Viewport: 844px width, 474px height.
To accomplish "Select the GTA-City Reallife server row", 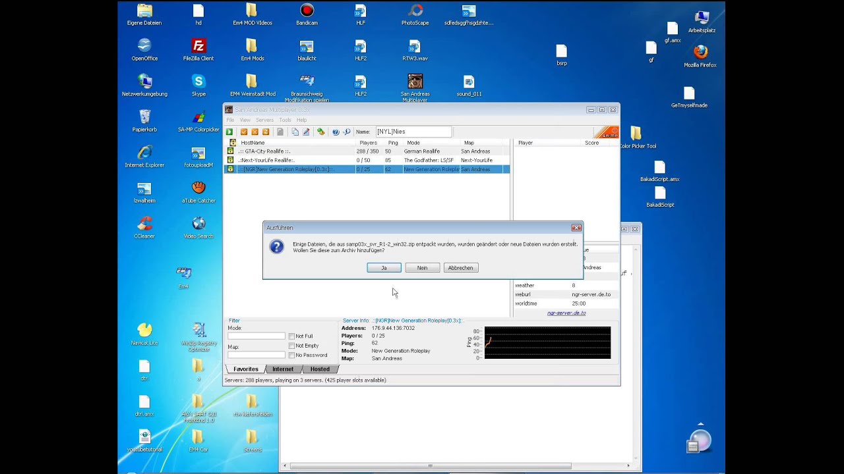I will tap(367, 151).
